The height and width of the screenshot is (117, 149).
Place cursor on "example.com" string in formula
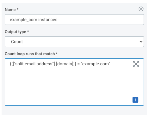[95, 64]
